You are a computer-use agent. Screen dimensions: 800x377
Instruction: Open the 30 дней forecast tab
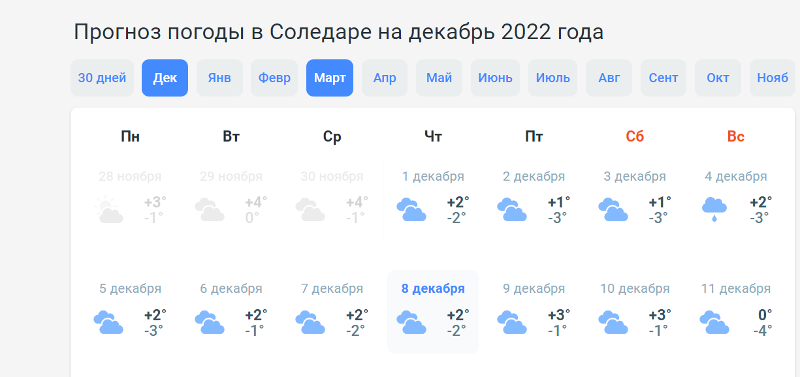(102, 78)
